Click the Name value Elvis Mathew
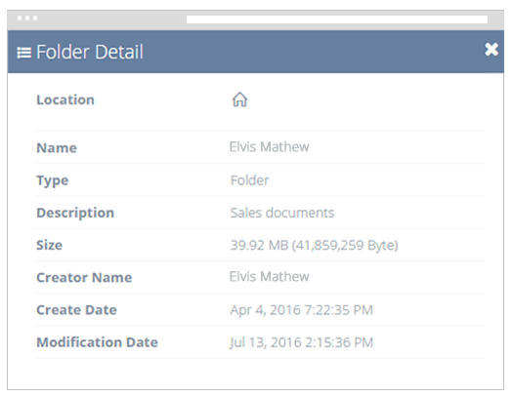 [x=269, y=147]
